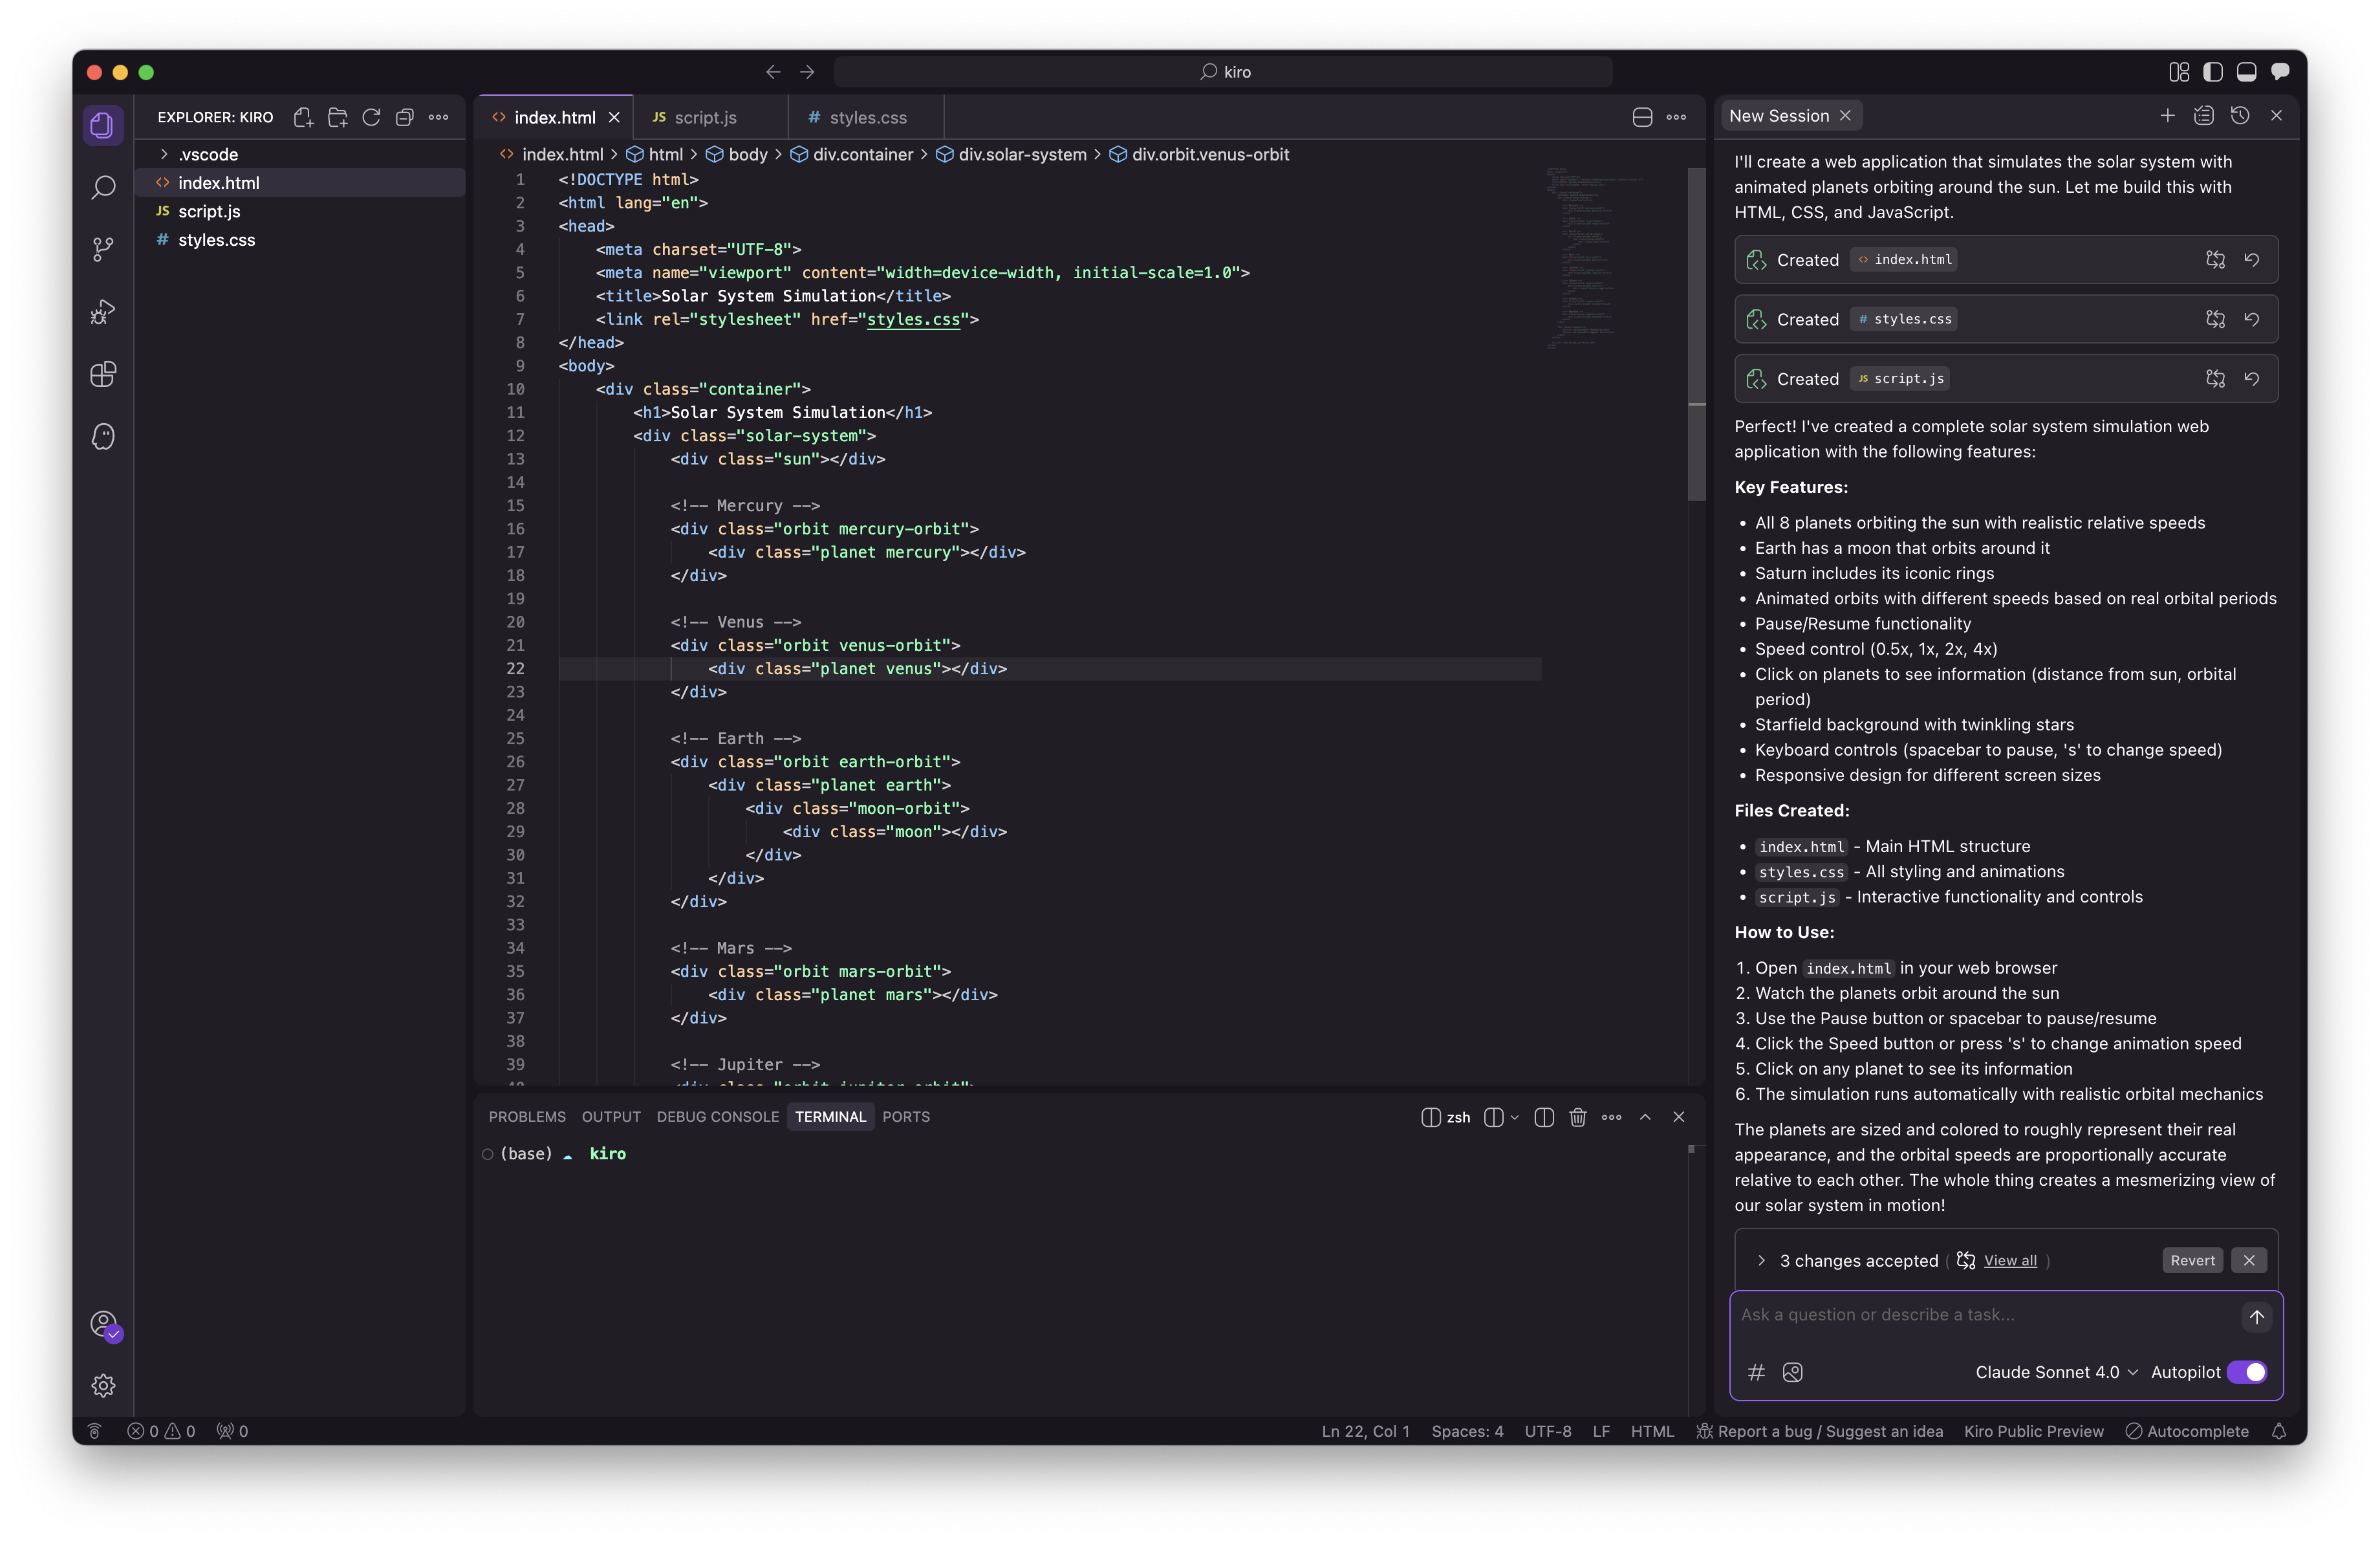Open the OUTPUT panel tab
Screen dimensions: 2380x1541
tap(611, 1117)
